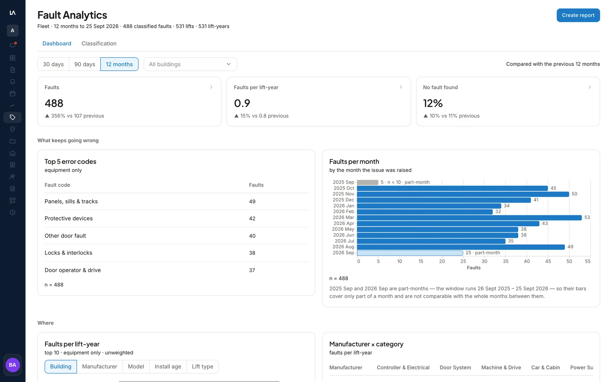Viewport: 612px width, 382px height.
Task: Expand the Faults card chevron
Action: (x=211, y=87)
